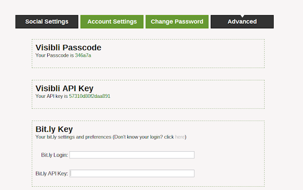Image resolution: width=303 pixels, height=190 pixels.
Task: Click the "Bit.ly Login:" label
Action: click(54, 155)
